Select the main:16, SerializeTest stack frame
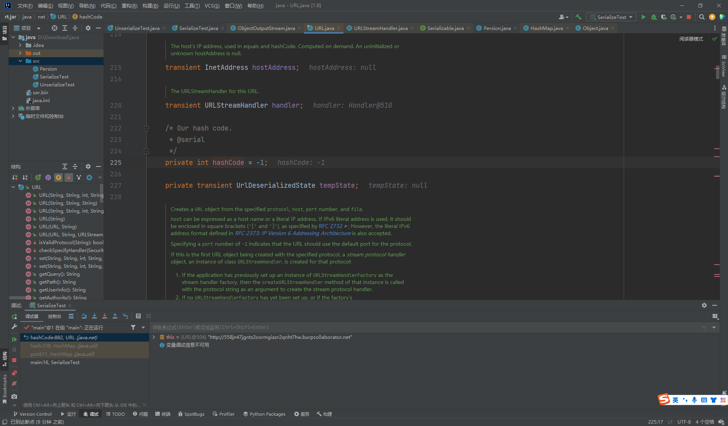 click(x=85, y=362)
